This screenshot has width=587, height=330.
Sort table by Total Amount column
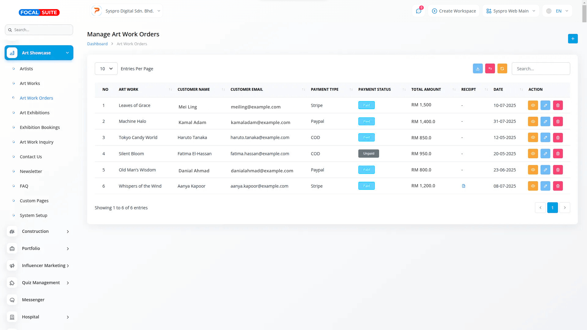tap(426, 90)
